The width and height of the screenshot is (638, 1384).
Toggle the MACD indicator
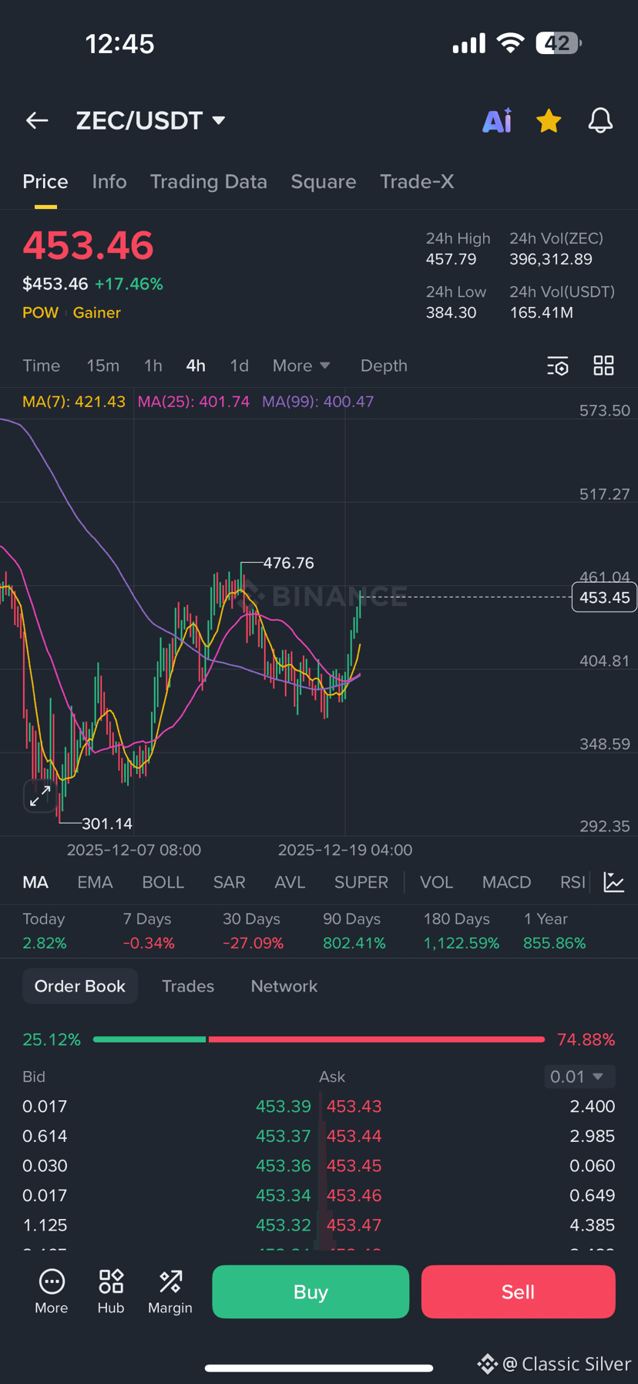point(506,882)
